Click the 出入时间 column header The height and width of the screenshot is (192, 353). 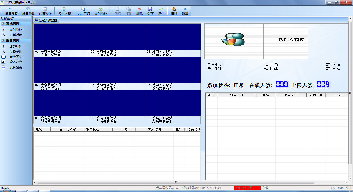tap(154, 129)
